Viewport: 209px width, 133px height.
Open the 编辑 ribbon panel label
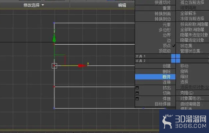(122, 5)
